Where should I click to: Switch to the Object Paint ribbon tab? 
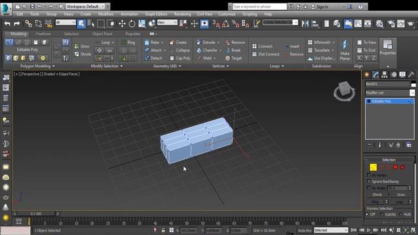click(103, 34)
